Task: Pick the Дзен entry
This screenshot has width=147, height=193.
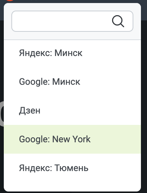Action: click(x=72, y=111)
